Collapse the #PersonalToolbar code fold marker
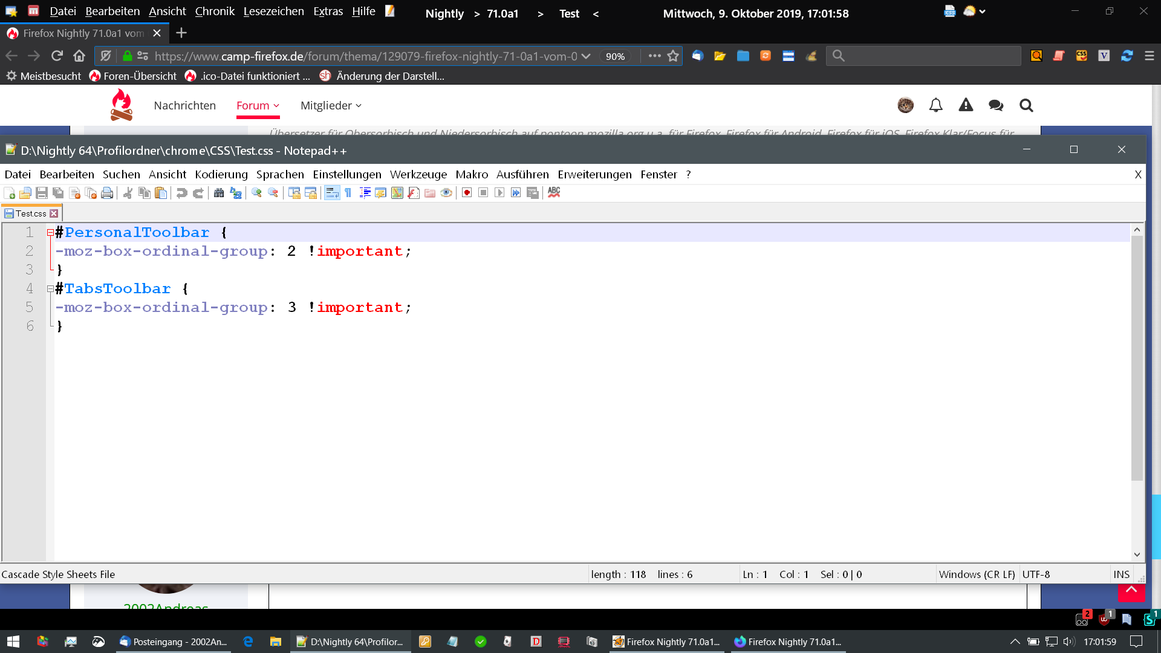Image resolution: width=1161 pixels, height=653 pixels. [x=50, y=233]
